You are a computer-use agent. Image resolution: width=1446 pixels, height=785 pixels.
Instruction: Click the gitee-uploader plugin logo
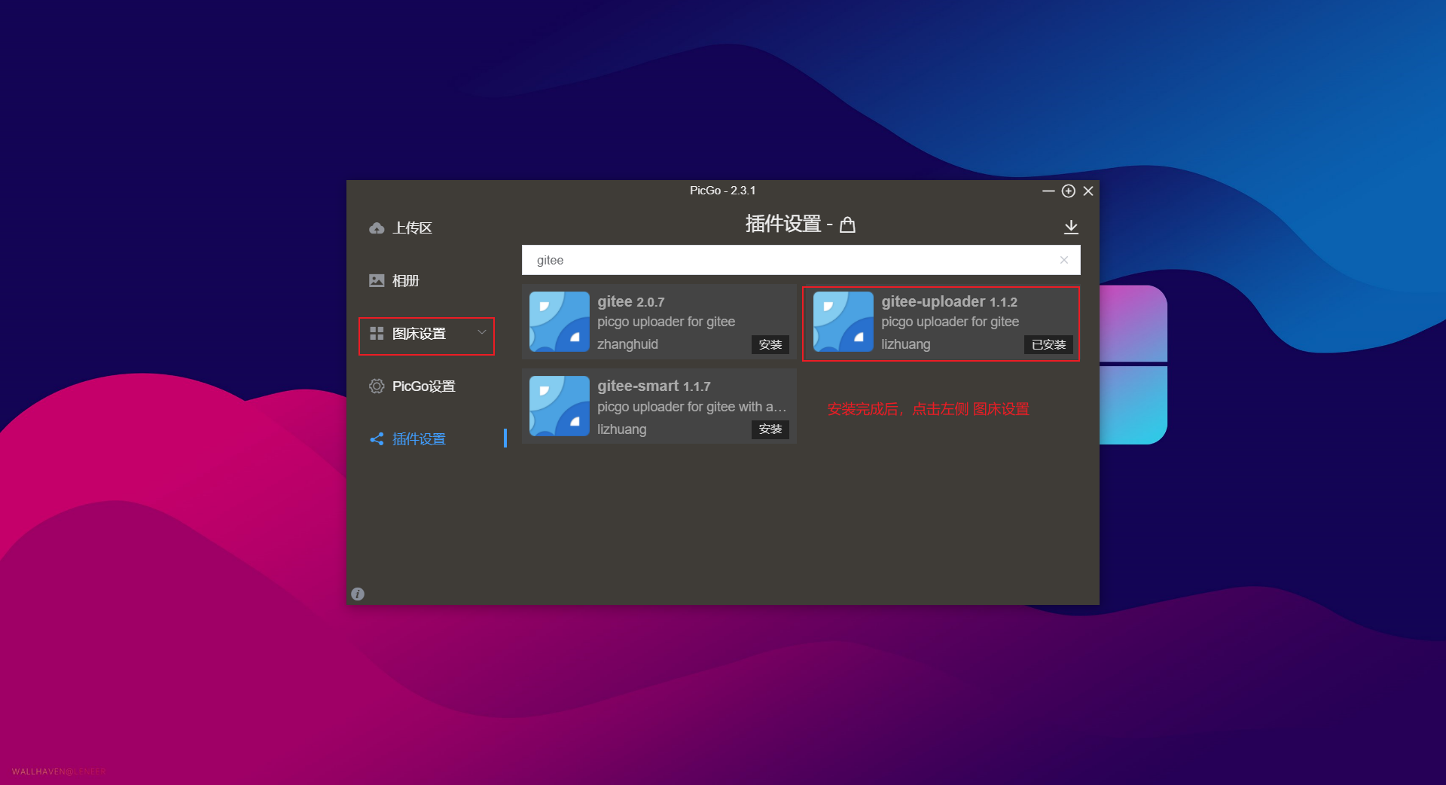click(843, 322)
